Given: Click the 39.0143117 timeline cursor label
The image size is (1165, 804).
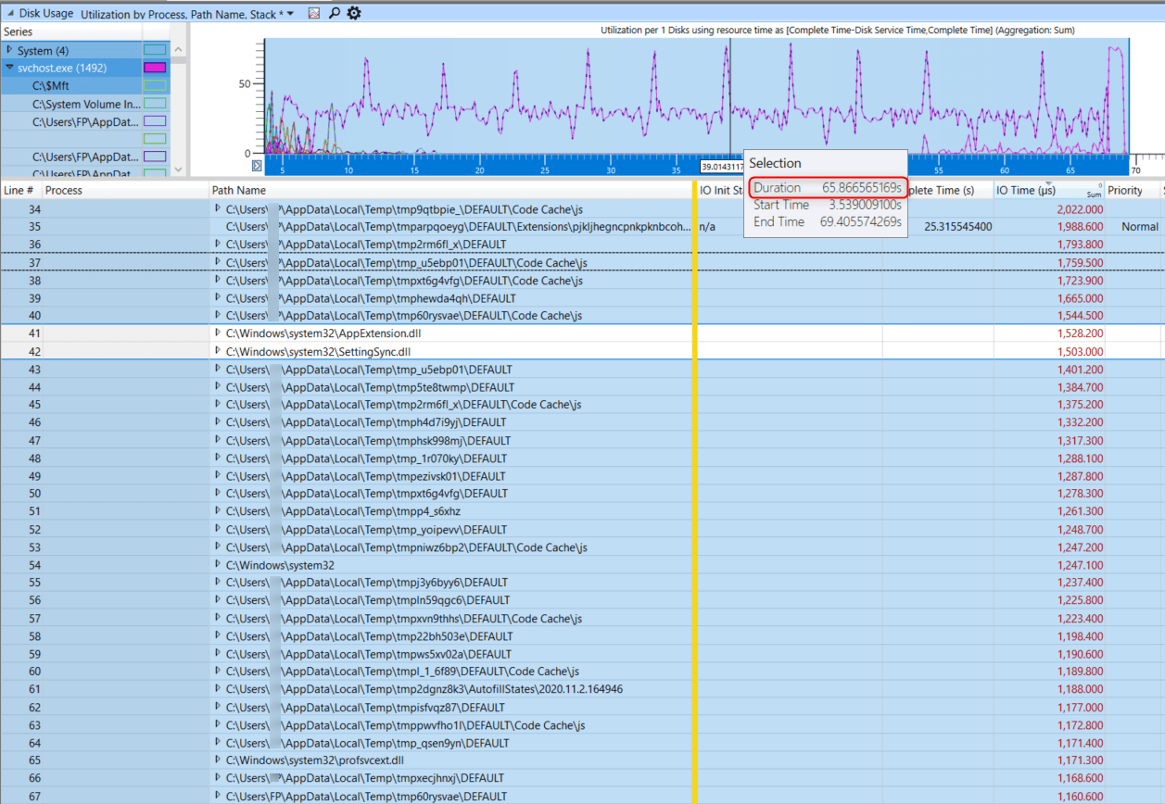Looking at the screenshot, I should (722, 167).
